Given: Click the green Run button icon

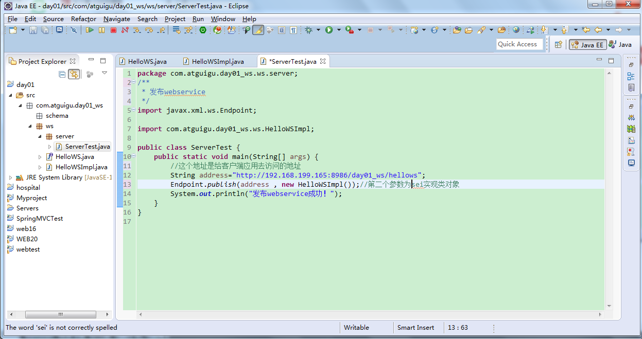Looking at the screenshot, I should pyautogui.click(x=328, y=30).
